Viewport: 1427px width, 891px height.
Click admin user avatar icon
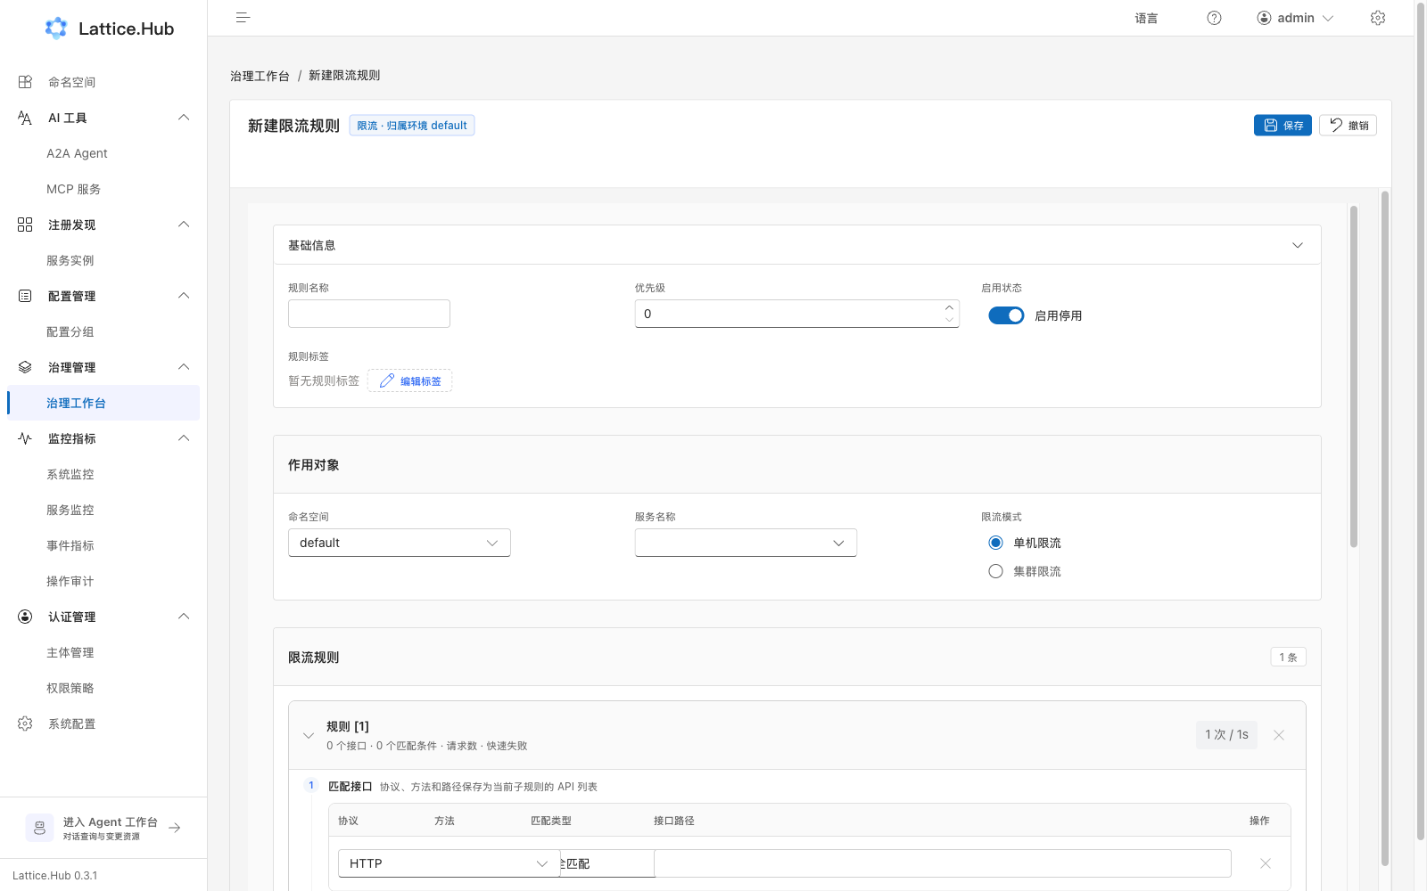[1264, 18]
